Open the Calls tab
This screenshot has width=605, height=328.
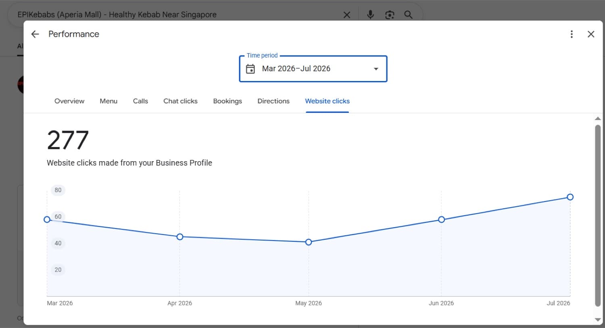click(x=140, y=101)
